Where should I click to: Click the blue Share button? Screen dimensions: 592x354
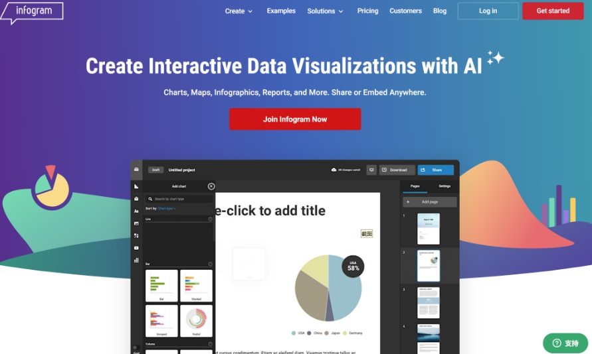[436, 170]
